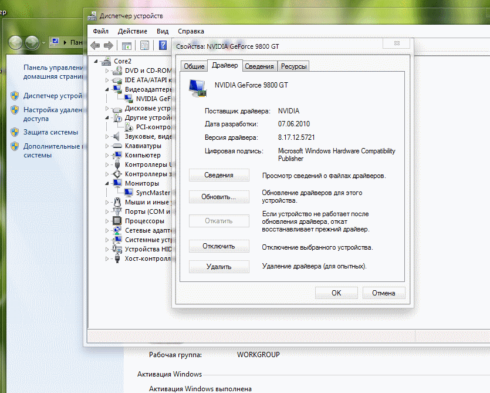Select the Видеоадаптеры category icon
490x393 pixels.
pyautogui.click(x=117, y=89)
